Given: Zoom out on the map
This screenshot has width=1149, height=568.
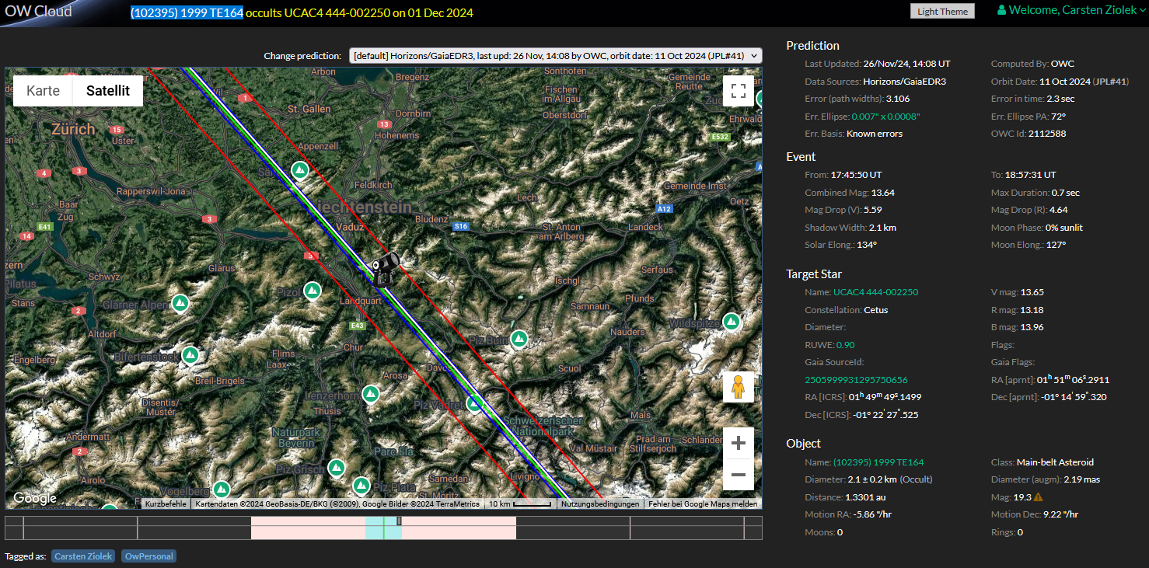Looking at the screenshot, I should coord(739,475).
